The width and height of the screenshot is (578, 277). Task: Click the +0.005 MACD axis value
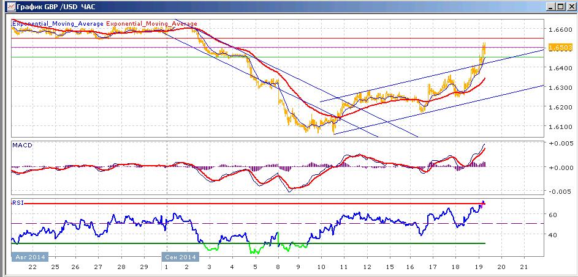pos(560,144)
